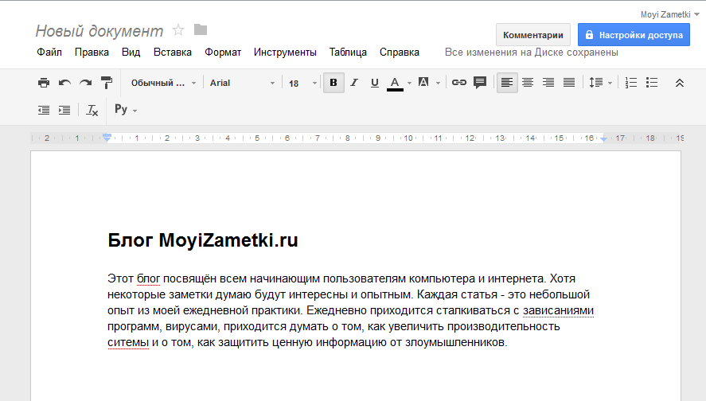Star the document
Image resolution: width=706 pixels, height=401 pixels.
(x=178, y=30)
